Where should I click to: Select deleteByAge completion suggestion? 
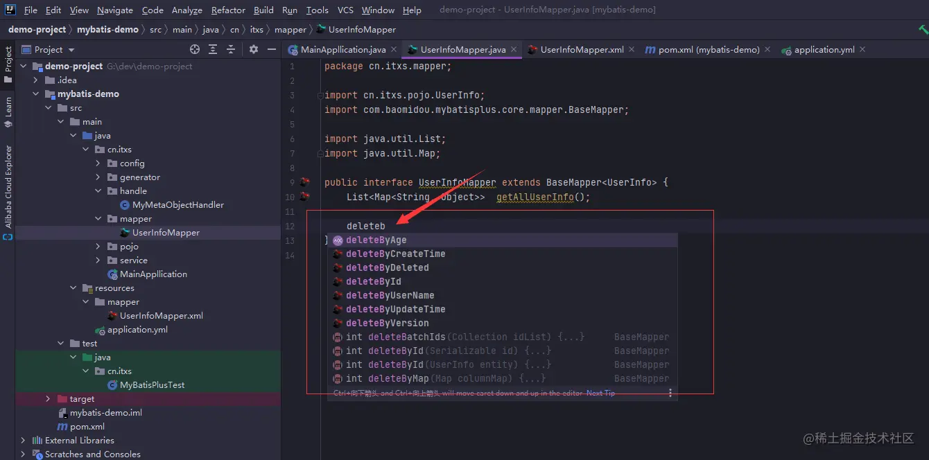503,240
